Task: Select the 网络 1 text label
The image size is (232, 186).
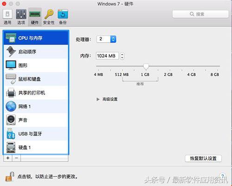Action: tap(25, 106)
